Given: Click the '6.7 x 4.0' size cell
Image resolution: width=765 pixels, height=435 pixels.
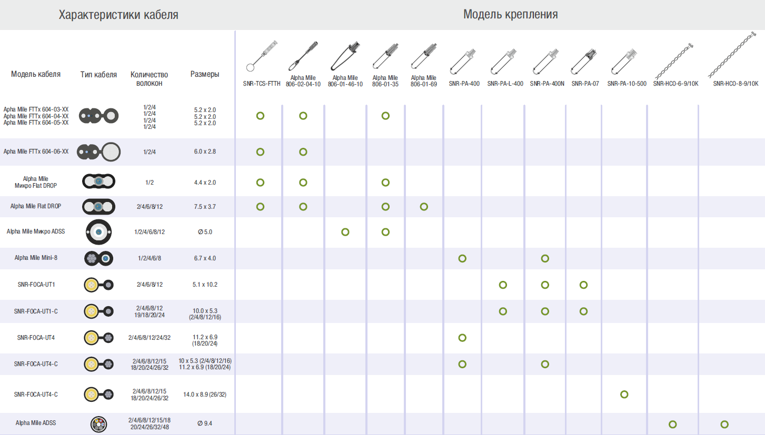Looking at the screenshot, I should click(x=205, y=258).
